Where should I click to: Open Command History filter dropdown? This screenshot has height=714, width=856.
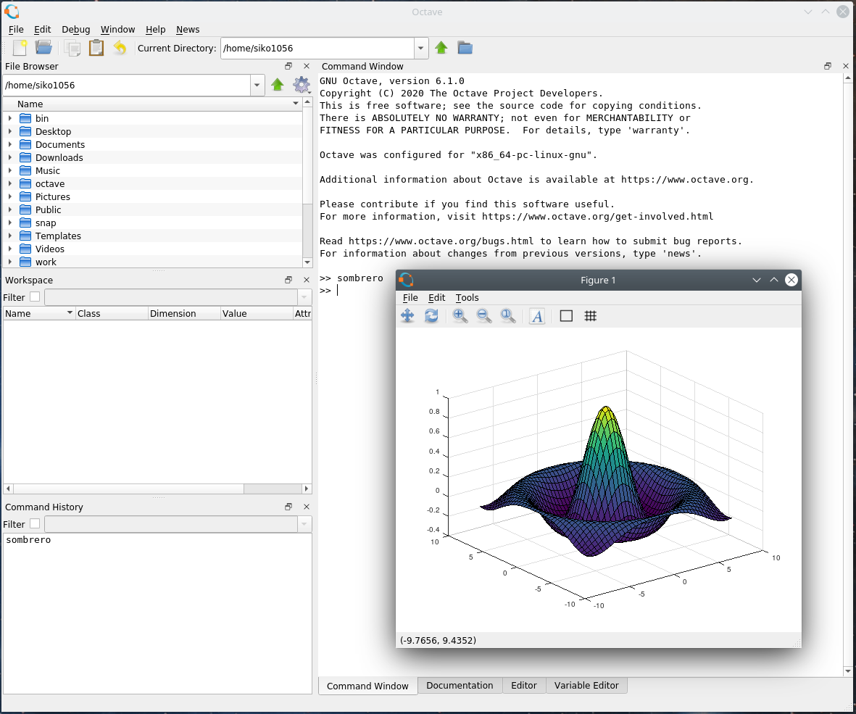(304, 524)
